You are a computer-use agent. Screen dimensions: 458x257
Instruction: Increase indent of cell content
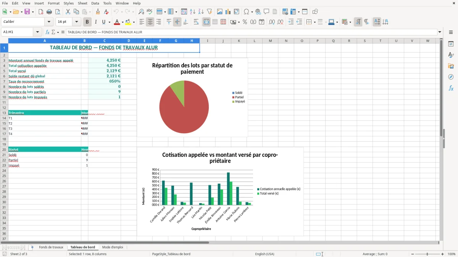point(291,22)
